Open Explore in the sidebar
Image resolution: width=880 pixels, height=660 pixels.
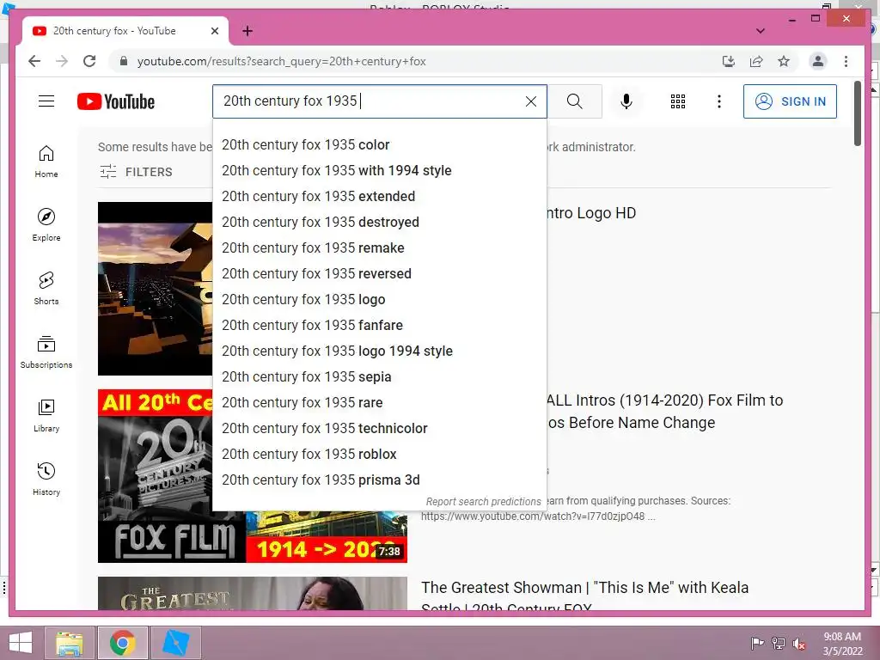[46, 225]
